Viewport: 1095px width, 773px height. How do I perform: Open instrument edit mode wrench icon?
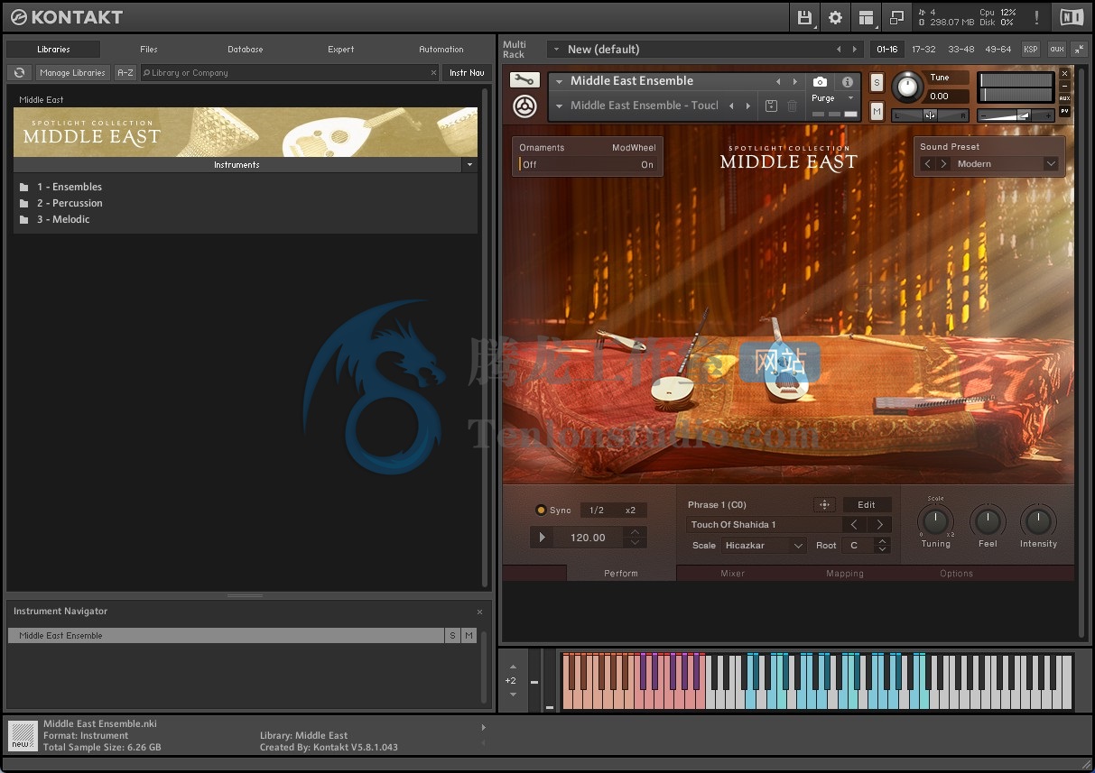pyautogui.click(x=524, y=80)
